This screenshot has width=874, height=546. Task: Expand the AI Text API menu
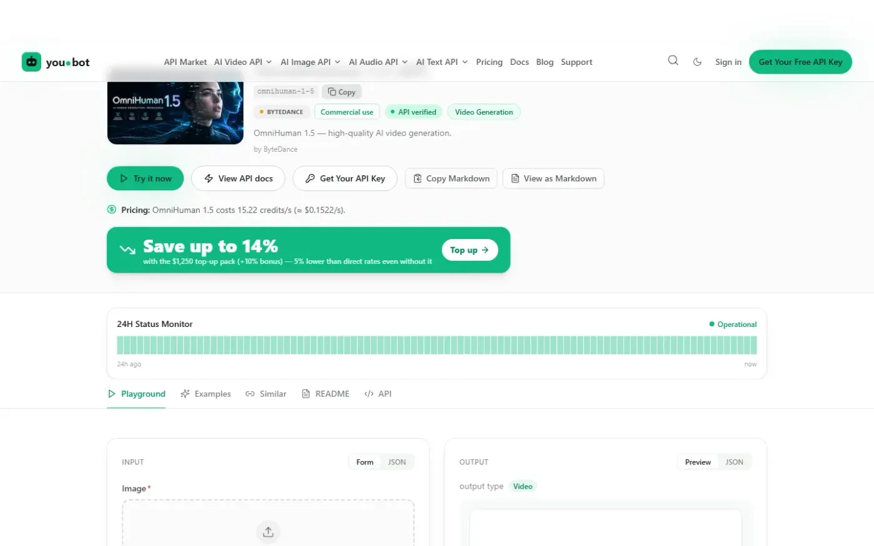442,62
